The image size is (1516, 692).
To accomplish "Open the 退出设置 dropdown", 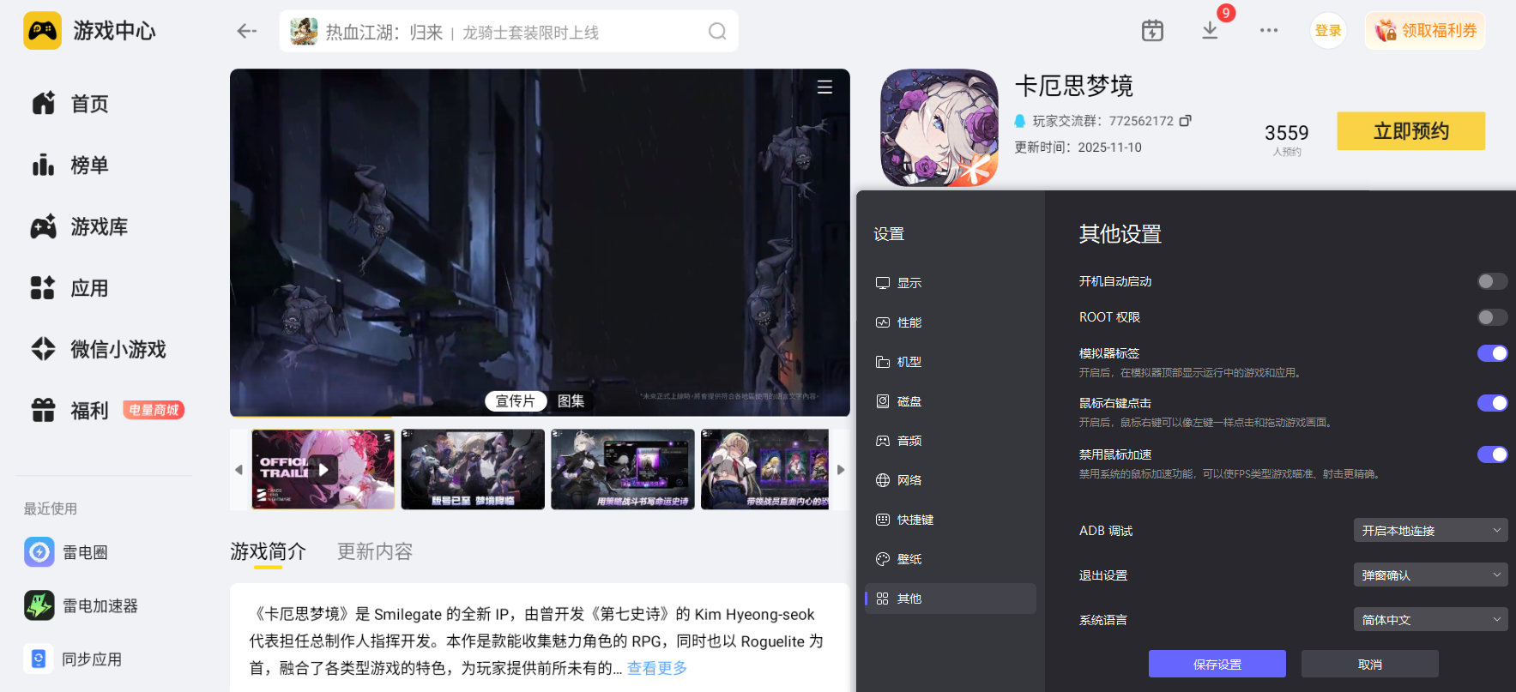I will (x=1429, y=575).
